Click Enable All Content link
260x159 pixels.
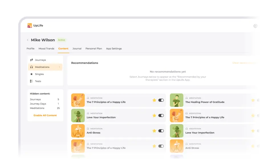click(45, 115)
